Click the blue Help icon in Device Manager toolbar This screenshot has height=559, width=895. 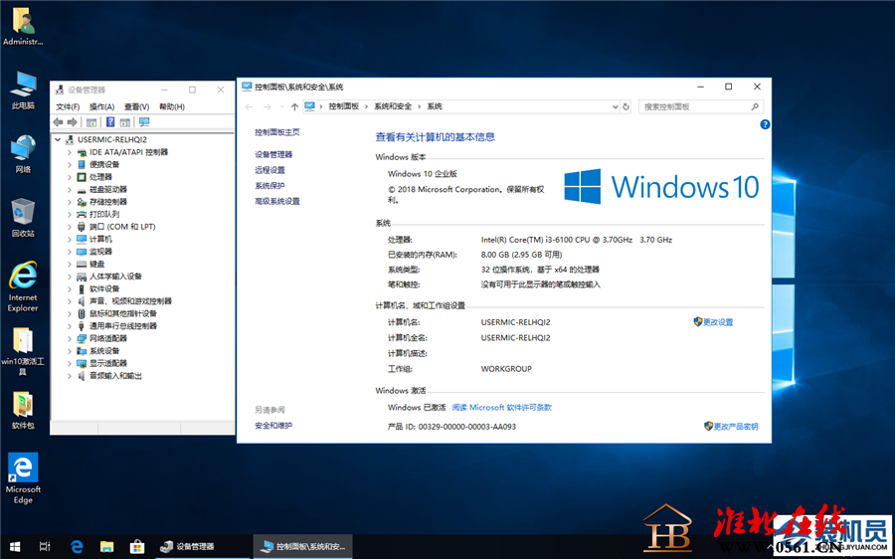(x=110, y=122)
